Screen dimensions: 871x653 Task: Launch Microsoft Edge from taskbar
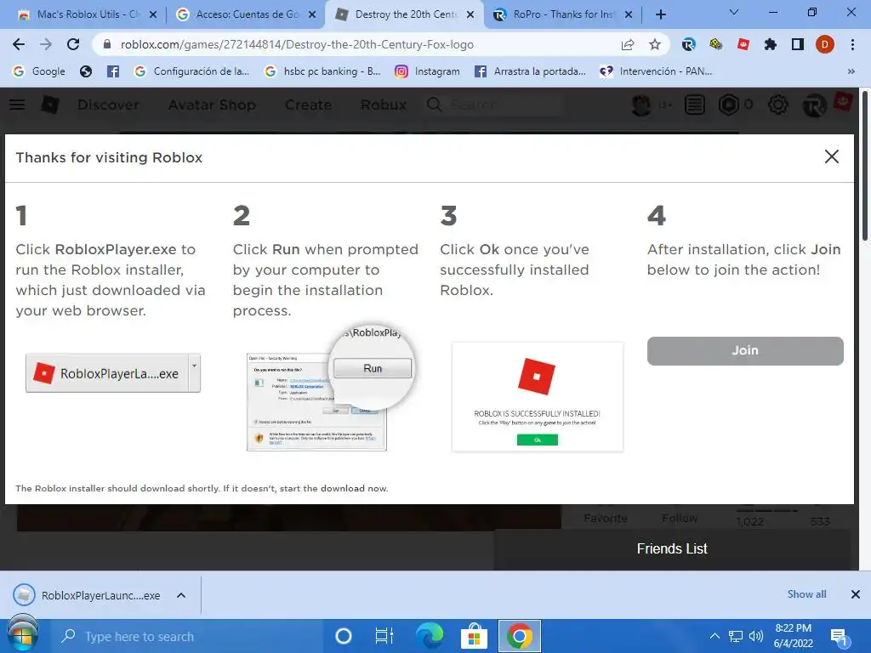(x=430, y=636)
